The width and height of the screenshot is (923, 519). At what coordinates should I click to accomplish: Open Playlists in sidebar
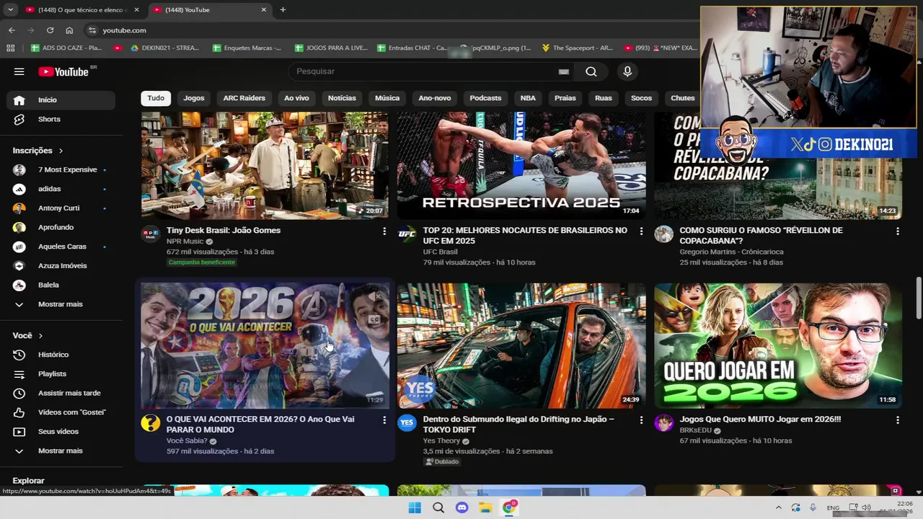click(x=61, y=374)
